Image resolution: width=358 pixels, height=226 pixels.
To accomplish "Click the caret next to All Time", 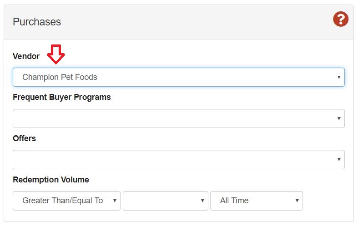I will pyautogui.click(x=297, y=201).
